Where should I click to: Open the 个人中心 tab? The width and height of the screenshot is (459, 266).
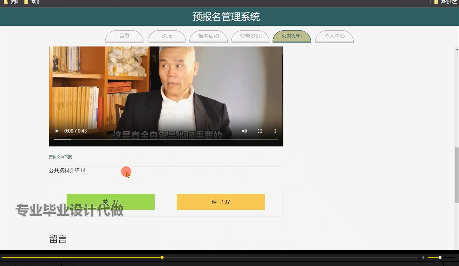tap(334, 36)
